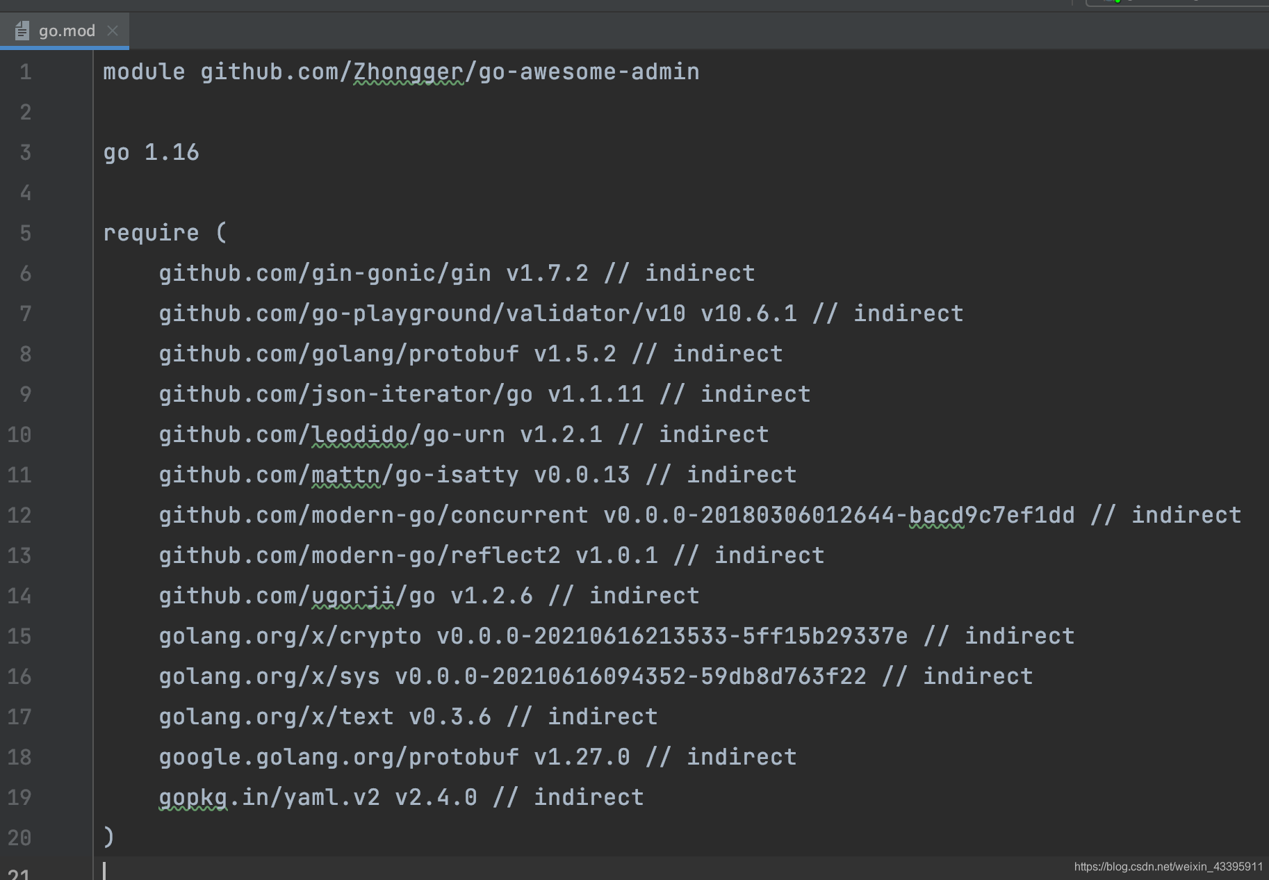Click the module path github.com/Zhongger/go-awesome-admin
This screenshot has height=880, width=1269.
(450, 72)
